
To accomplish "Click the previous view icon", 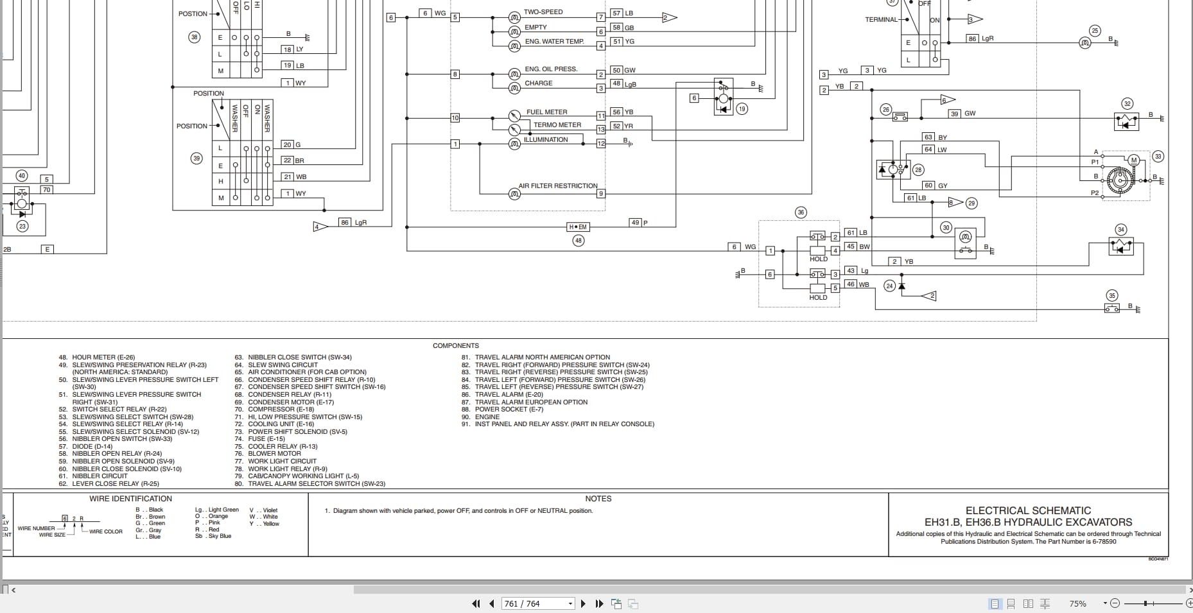I will coord(616,603).
